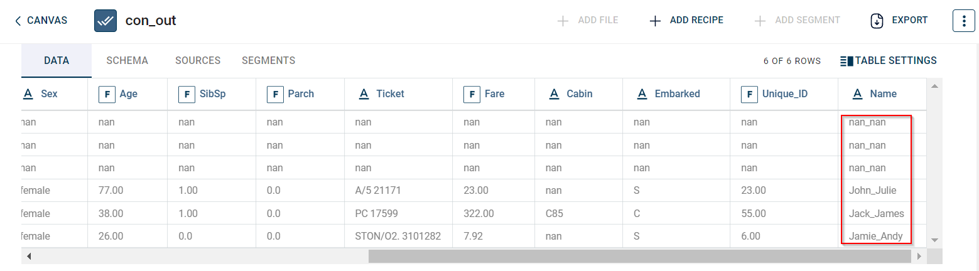Click the Unique_ID float type icon
Screen dimensions: 979x271
(x=749, y=94)
